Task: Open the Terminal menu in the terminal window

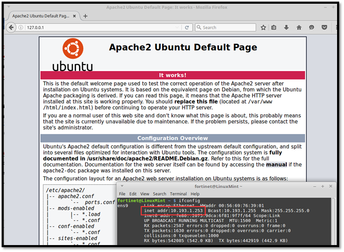Action: pyautogui.click(x=178, y=194)
